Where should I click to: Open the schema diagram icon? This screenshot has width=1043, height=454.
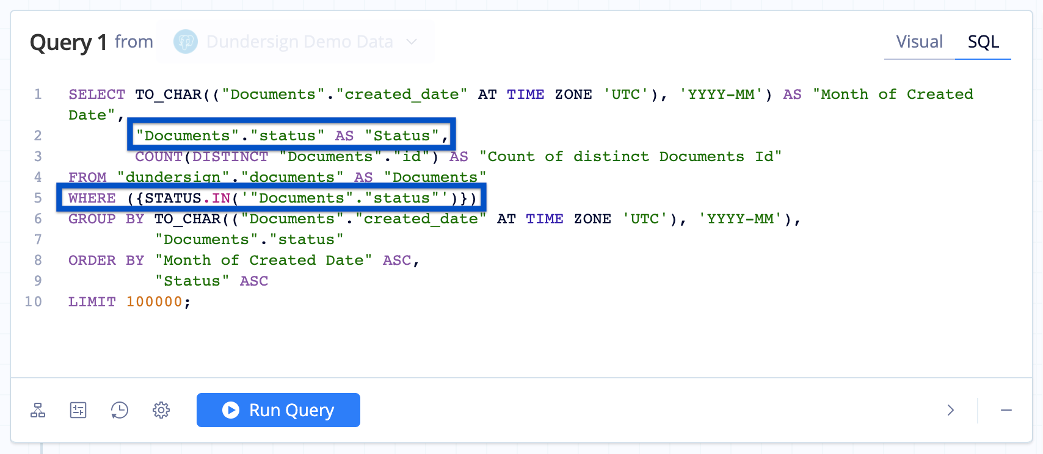38,410
